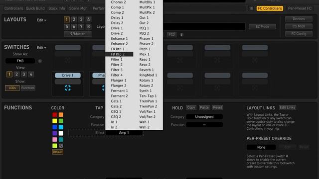Switch to the Per-Preset FC tab
Screen dimensions: 319x179
tap(300, 8)
